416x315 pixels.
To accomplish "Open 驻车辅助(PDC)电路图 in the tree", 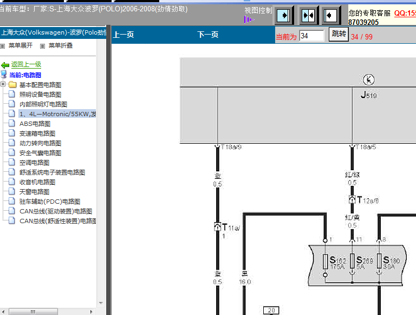I will pos(50,202).
